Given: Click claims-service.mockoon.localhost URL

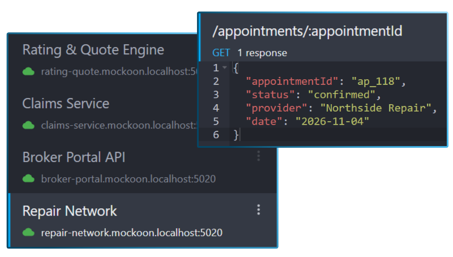Looking at the screenshot, I should (119, 125).
